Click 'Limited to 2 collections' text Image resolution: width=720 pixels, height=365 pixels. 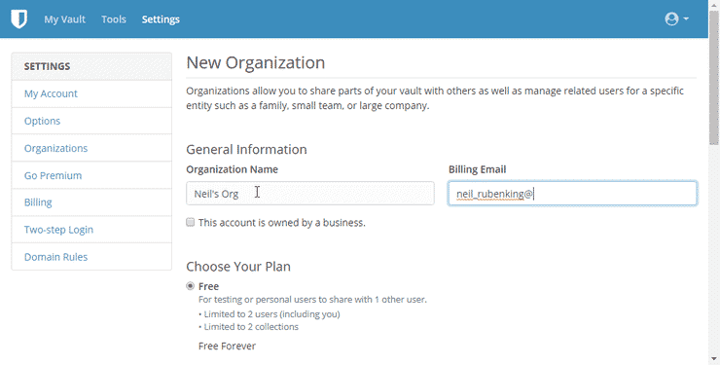251,327
